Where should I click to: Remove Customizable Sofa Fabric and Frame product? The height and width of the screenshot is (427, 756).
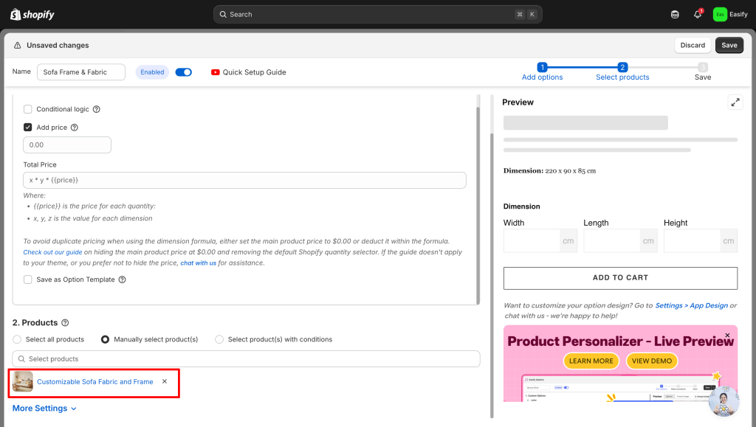point(165,381)
